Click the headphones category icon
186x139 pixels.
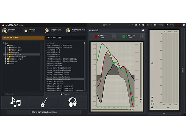73,102
